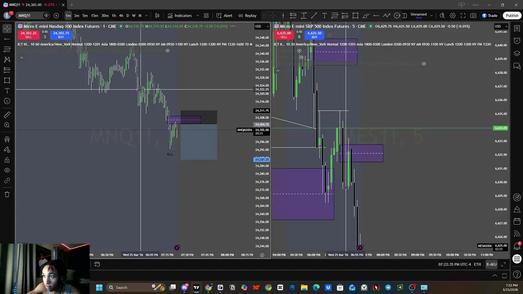Select the trend line tool in left sidebar
This screenshot has width=523, height=294.
pyautogui.click(x=7, y=39)
